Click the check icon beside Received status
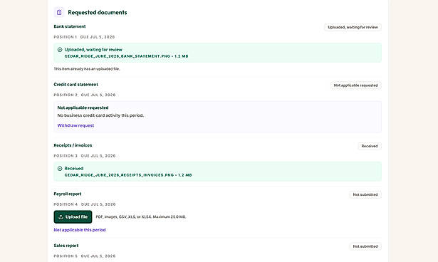This screenshot has width=438, height=262. coord(60,169)
